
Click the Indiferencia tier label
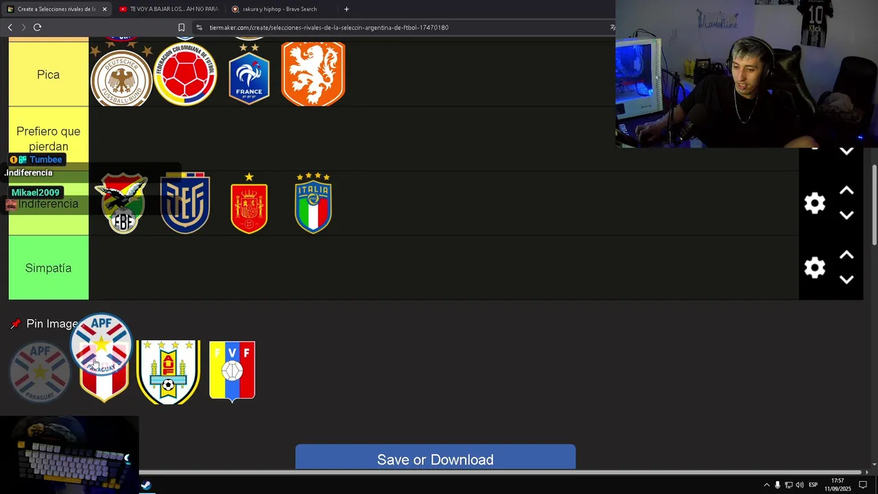[x=49, y=204]
